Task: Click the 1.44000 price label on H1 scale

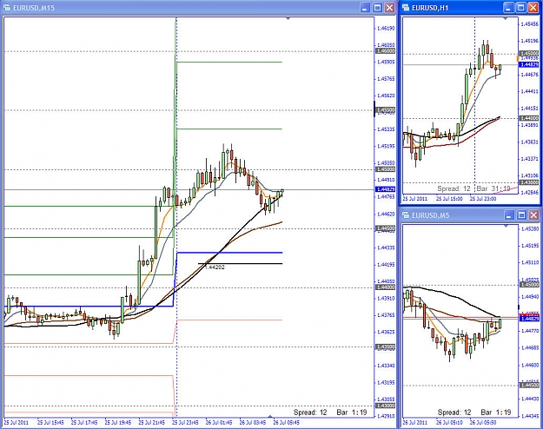Action: [529, 118]
